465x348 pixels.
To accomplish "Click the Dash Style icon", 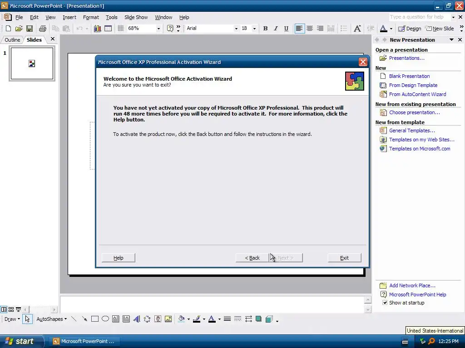I will click(x=237, y=319).
